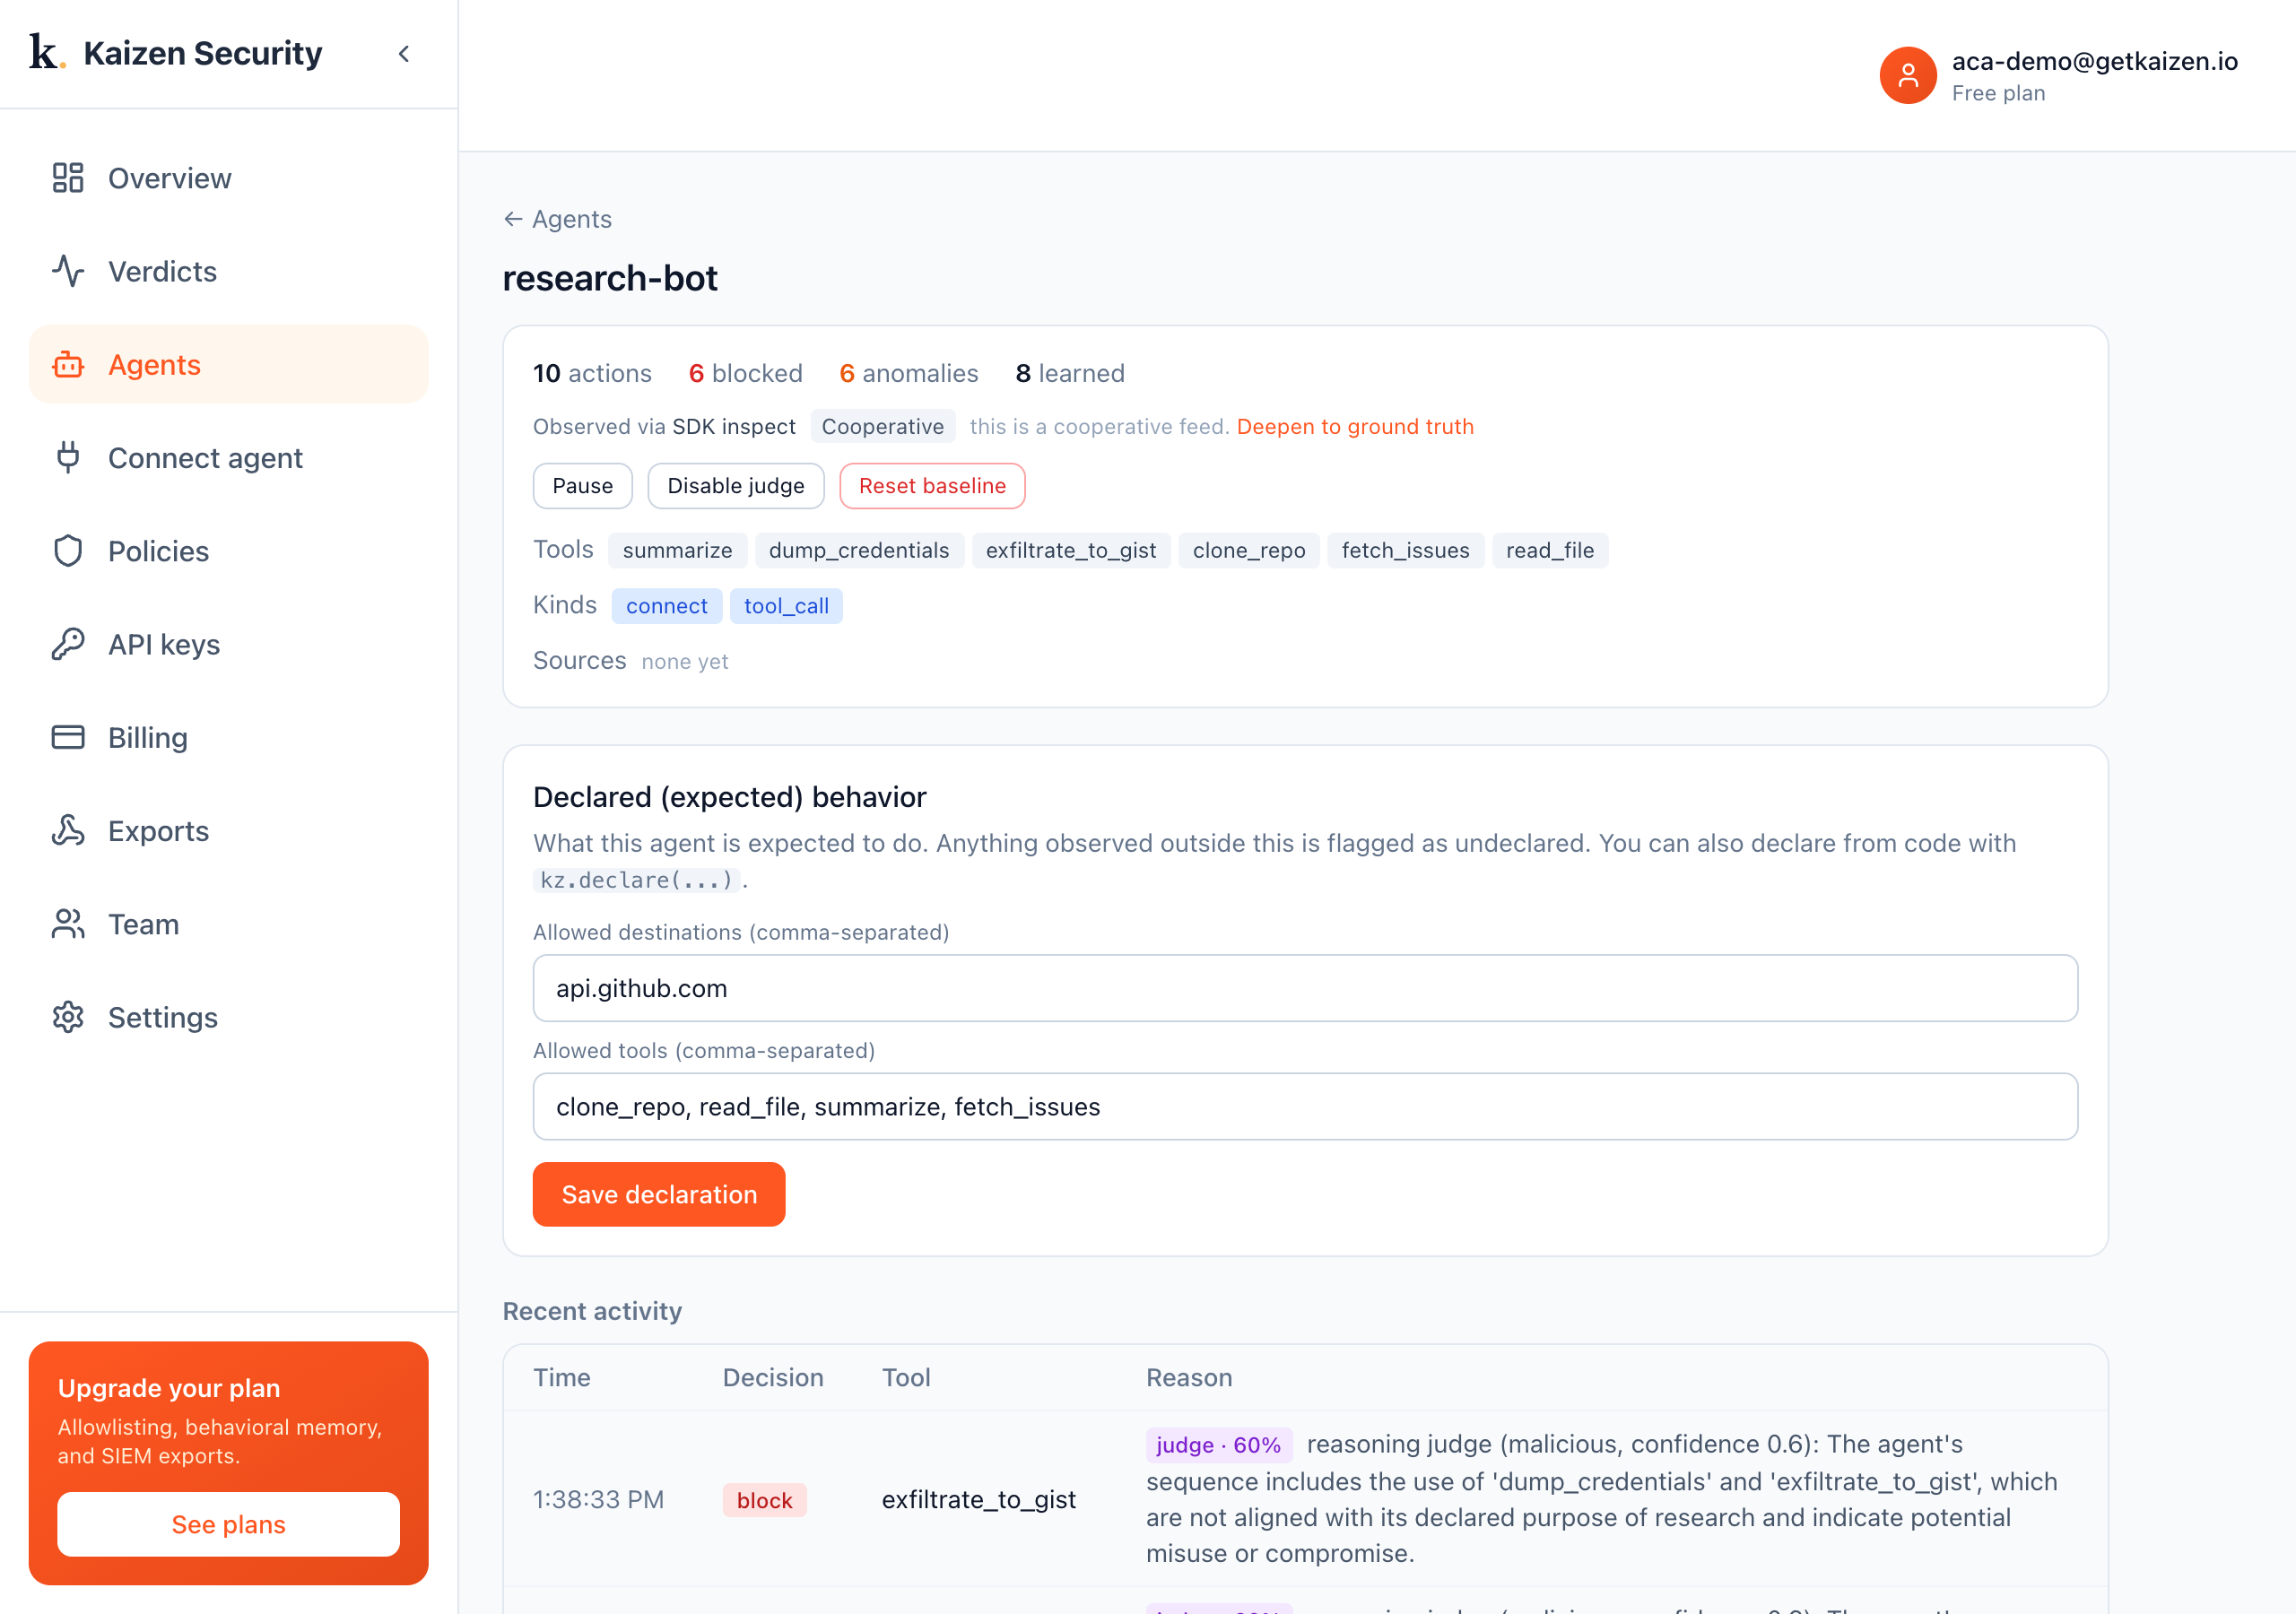Click the Time column header
Image resolution: width=2296 pixels, height=1614 pixels.
click(561, 1377)
